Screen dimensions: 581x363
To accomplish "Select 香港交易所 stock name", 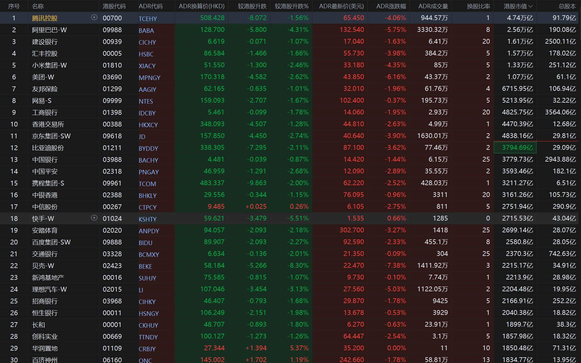I will coord(48,124).
